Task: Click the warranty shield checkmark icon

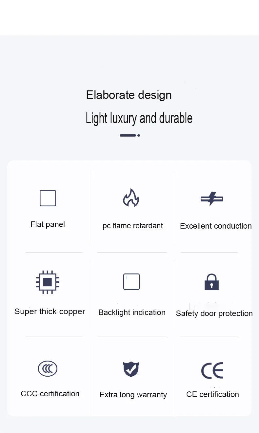Action: click(131, 369)
